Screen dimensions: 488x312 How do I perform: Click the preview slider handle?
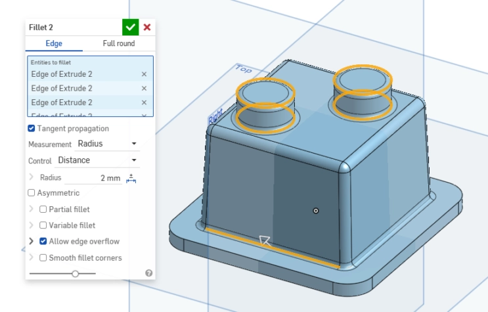[75, 274]
